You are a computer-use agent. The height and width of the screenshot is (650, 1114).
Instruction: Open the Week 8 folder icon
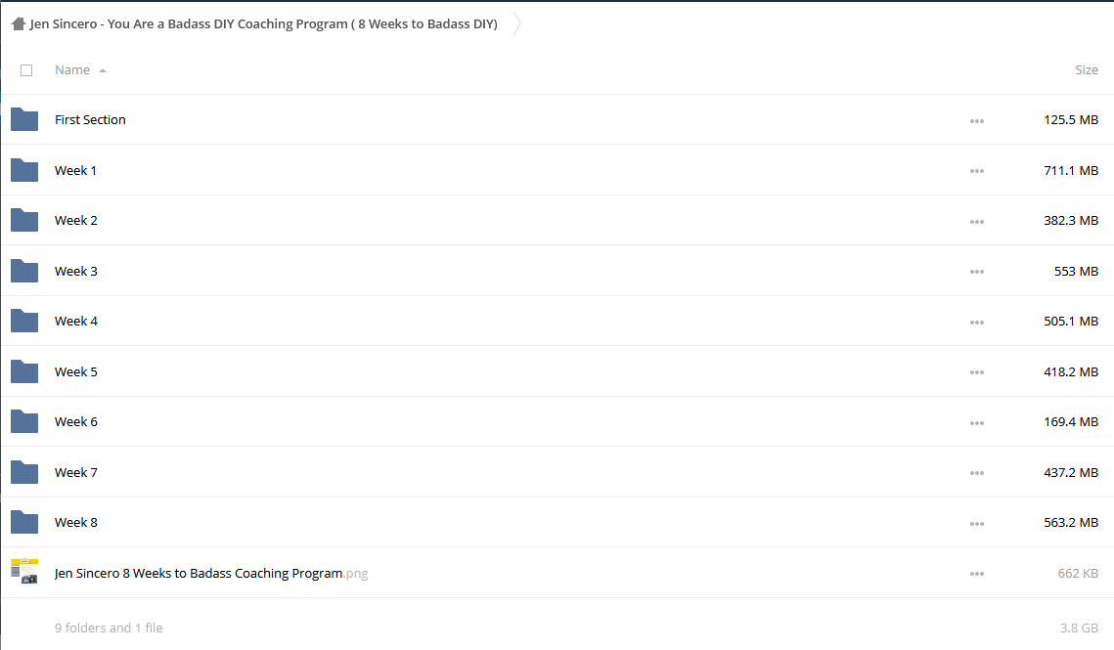[24, 523]
